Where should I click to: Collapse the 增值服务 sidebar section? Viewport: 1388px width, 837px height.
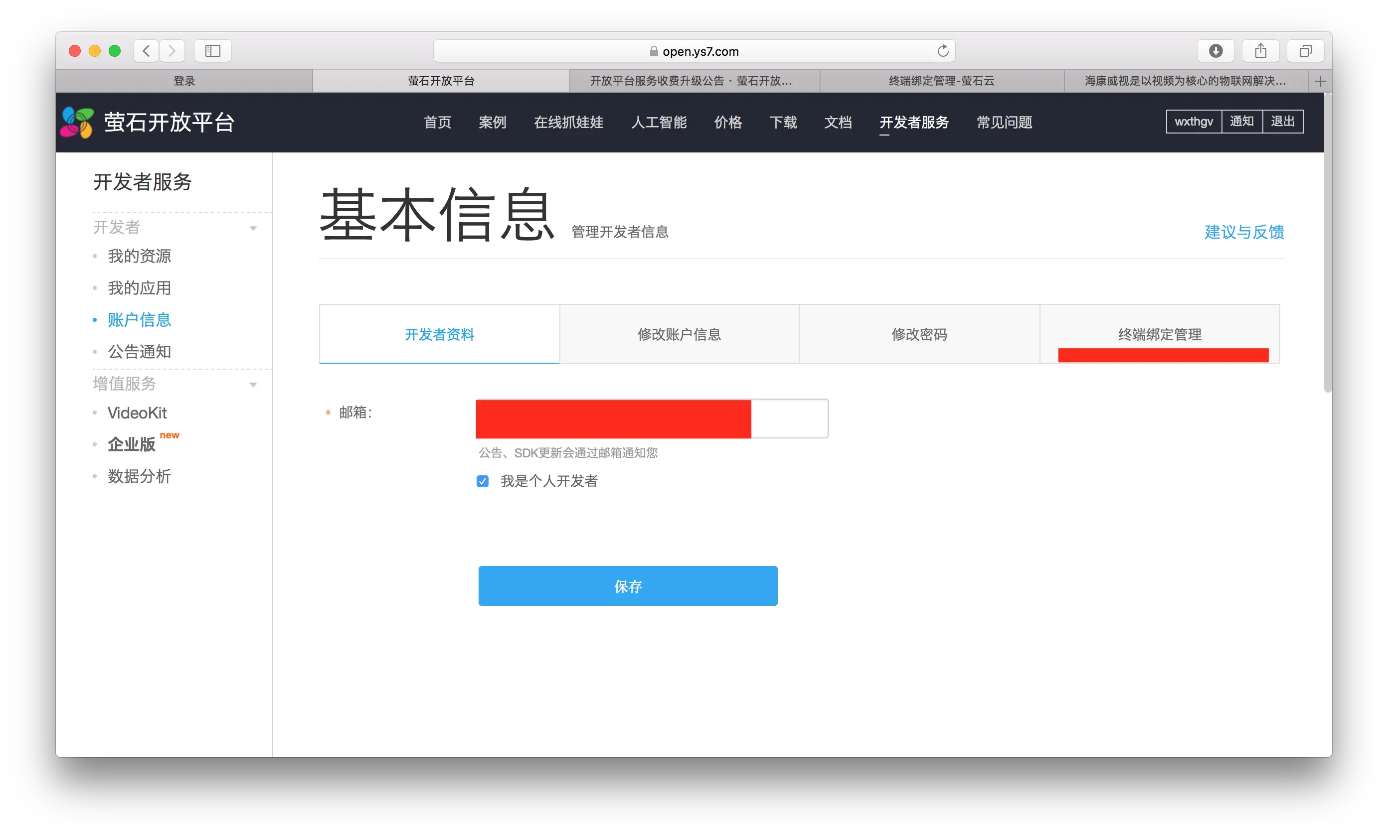[253, 385]
